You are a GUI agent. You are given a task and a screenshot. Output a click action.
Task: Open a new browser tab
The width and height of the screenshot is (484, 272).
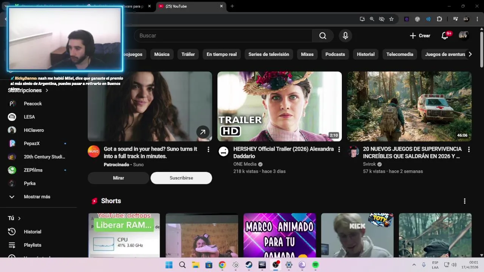232,6
